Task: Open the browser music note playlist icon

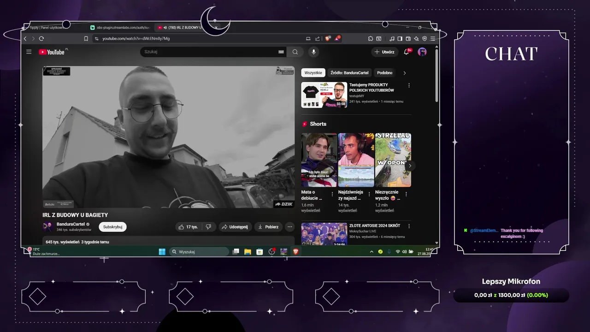Action: pos(392,39)
